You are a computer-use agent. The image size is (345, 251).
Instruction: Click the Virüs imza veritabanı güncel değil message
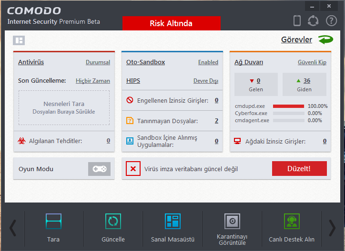coord(191,169)
